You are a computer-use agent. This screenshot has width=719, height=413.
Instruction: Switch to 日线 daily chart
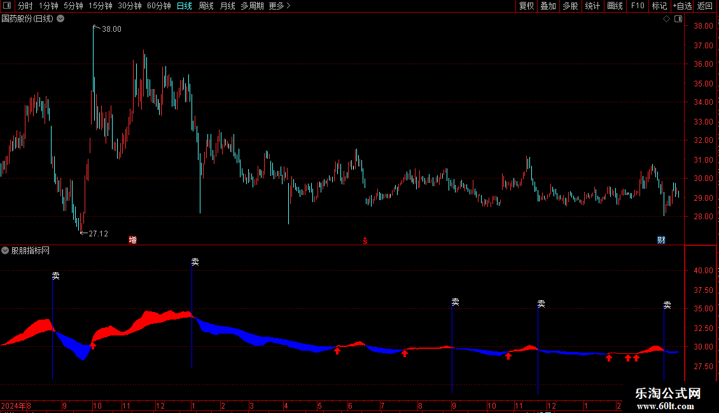(x=185, y=6)
